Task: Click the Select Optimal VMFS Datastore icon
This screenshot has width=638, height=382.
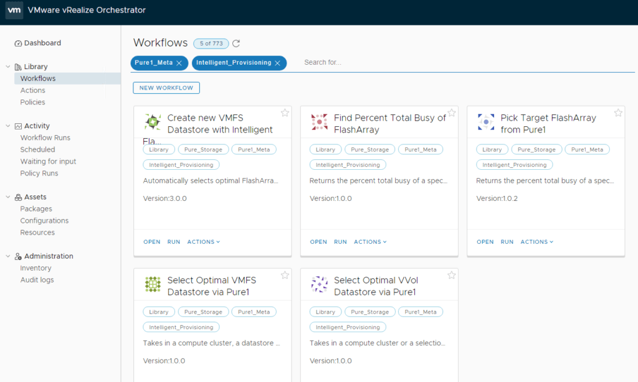Action: (153, 284)
